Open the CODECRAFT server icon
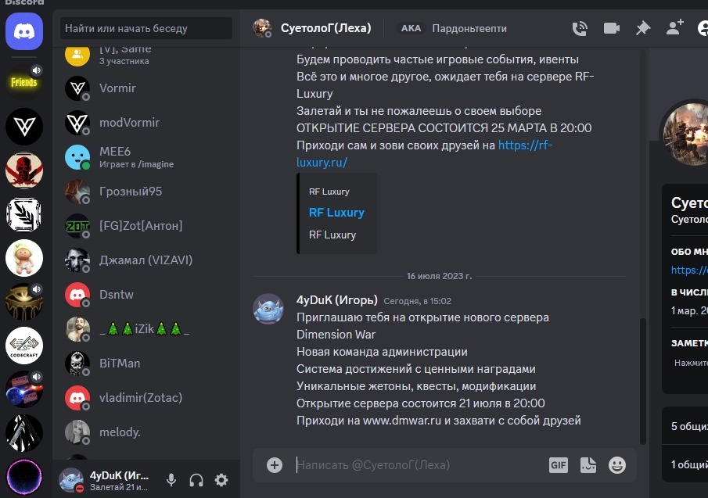Image resolution: width=708 pixels, height=498 pixels. coord(24,346)
